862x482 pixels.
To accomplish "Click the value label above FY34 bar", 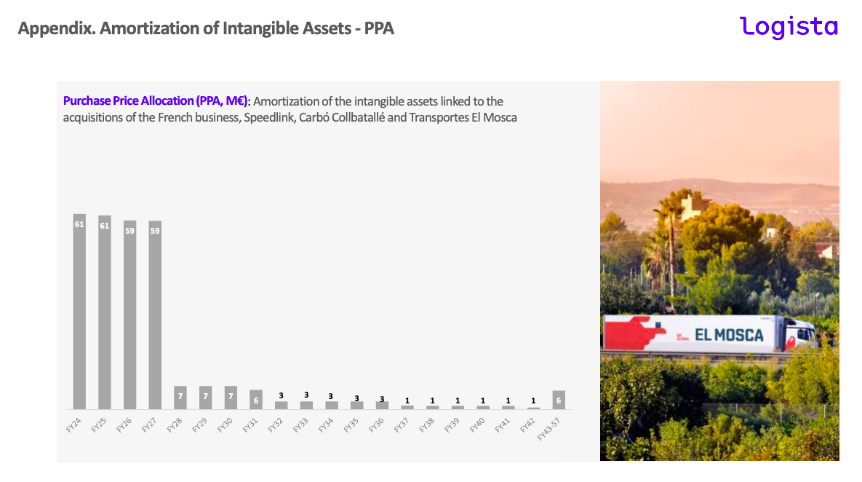I will click(x=330, y=396).
